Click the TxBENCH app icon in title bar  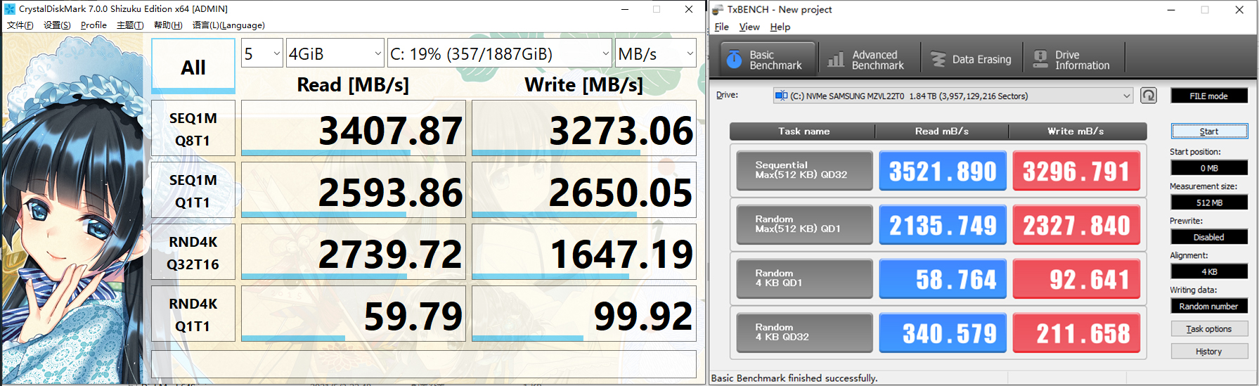pyautogui.click(x=718, y=9)
